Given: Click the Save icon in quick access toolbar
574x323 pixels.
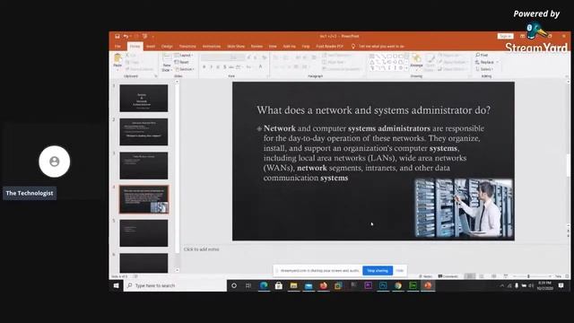Looking at the screenshot, I should tap(117, 36).
